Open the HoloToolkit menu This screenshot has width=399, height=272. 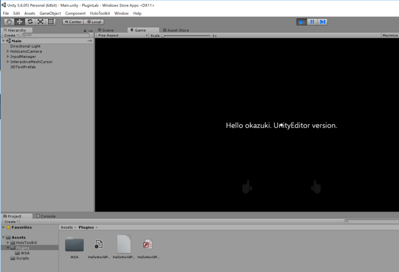[x=100, y=14]
